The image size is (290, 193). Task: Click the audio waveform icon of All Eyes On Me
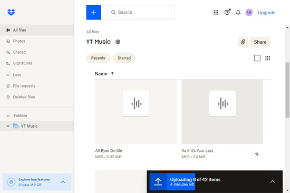tap(136, 104)
